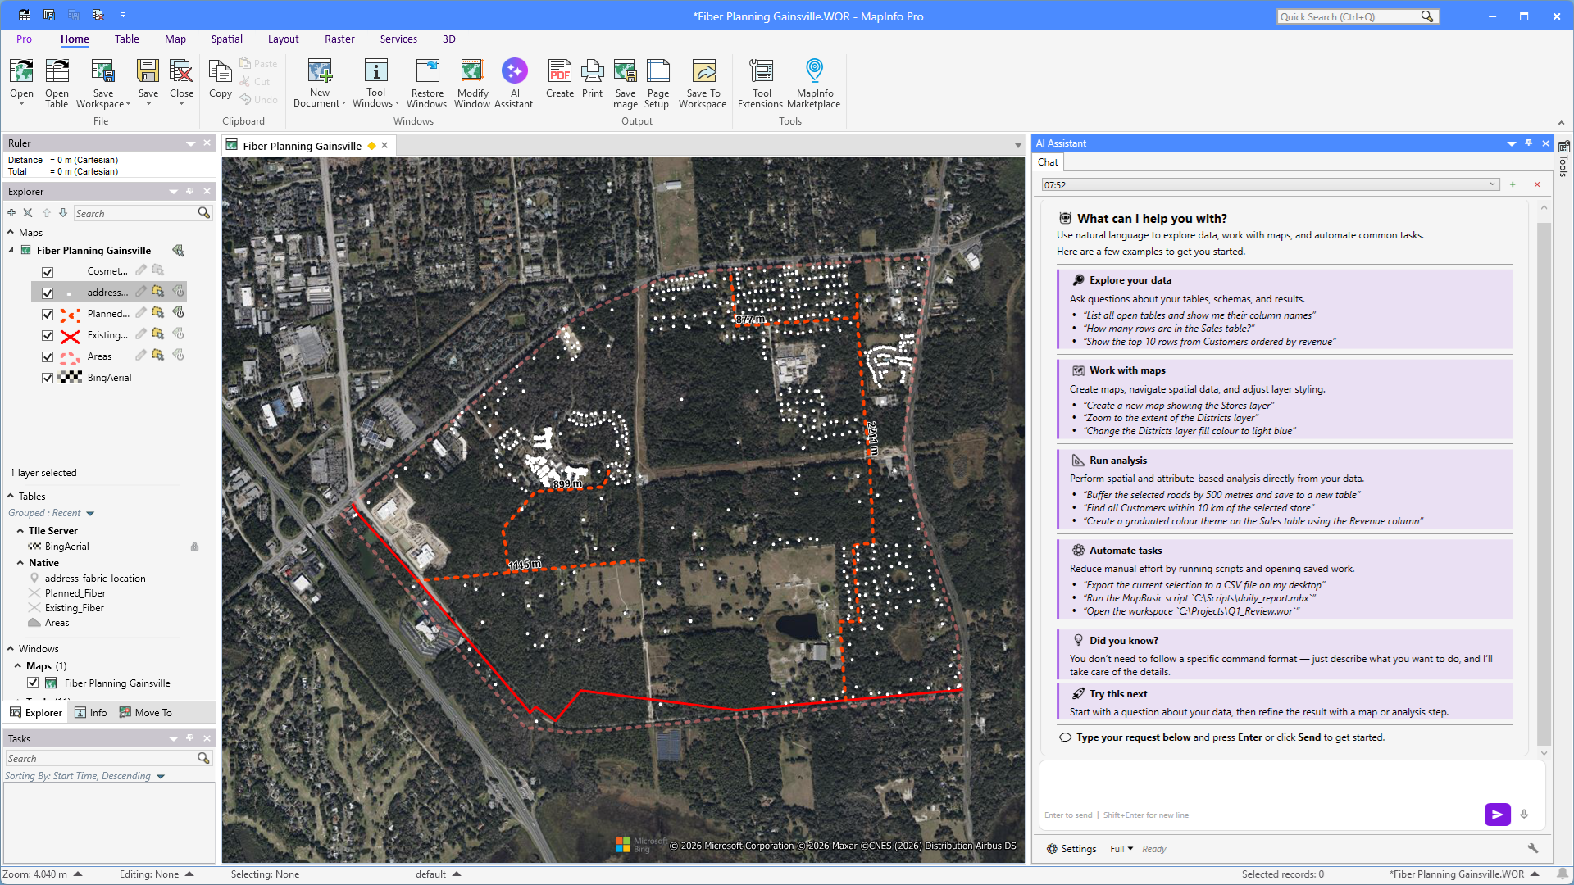The height and width of the screenshot is (885, 1574).
Task: Open the Map ribbon tab
Action: pos(175,39)
